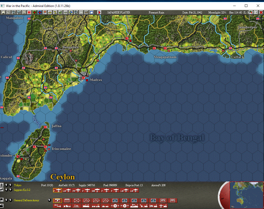
Task: Click the factory icon at bottom-left corner
Action: tap(2, 206)
